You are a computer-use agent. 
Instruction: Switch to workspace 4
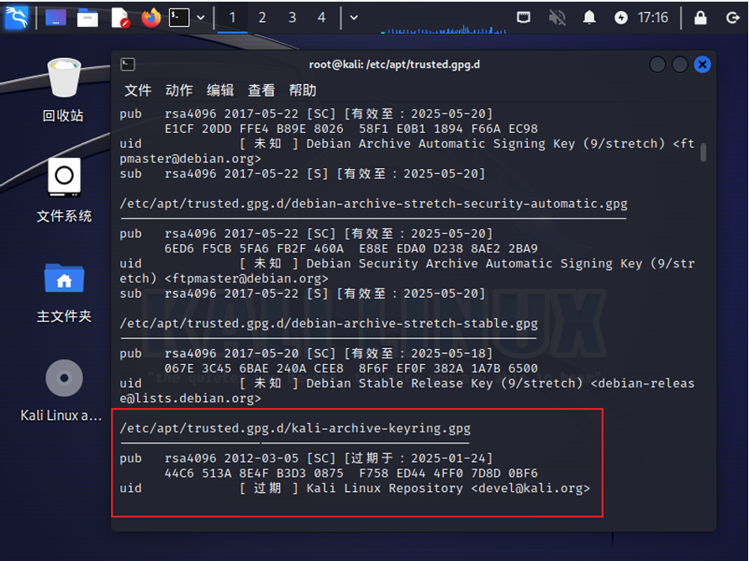click(x=321, y=18)
